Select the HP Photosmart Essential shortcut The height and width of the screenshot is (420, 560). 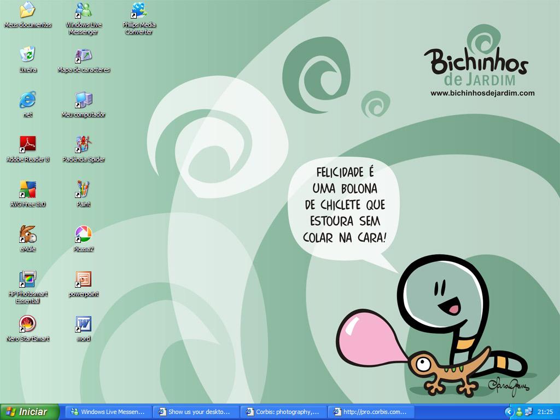tap(27, 279)
